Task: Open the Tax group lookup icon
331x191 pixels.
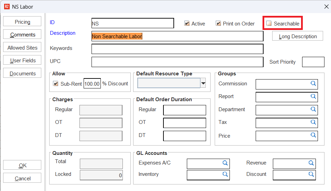Action: point(313,122)
